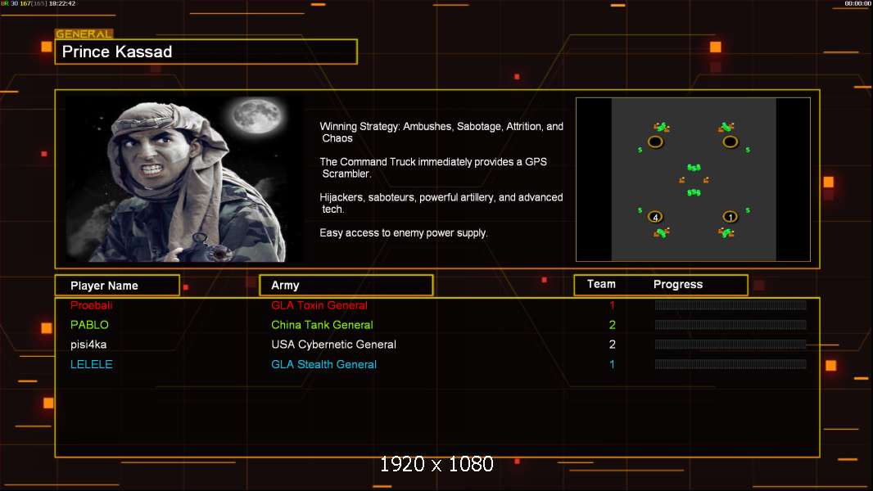The width and height of the screenshot is (873, 491).
Task: Click the Prince Kassad general name field
Action: pyautogui.click(x=206, y=52)
